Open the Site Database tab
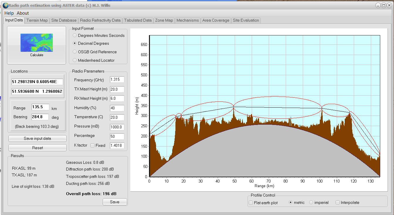 pyautogui.click(x=64, y=20)
